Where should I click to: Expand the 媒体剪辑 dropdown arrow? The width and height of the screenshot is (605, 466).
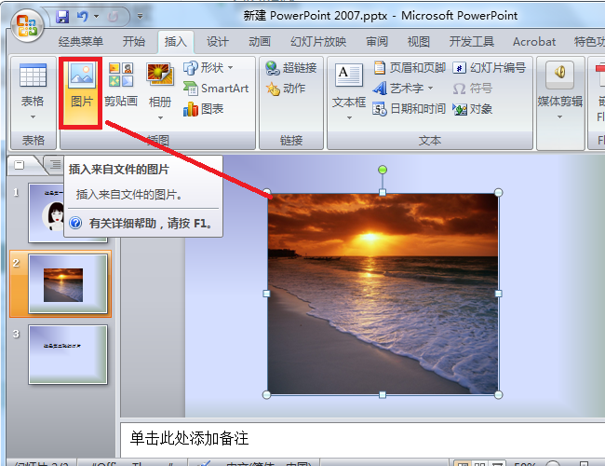pyautogui.click(x=559, y=116)
